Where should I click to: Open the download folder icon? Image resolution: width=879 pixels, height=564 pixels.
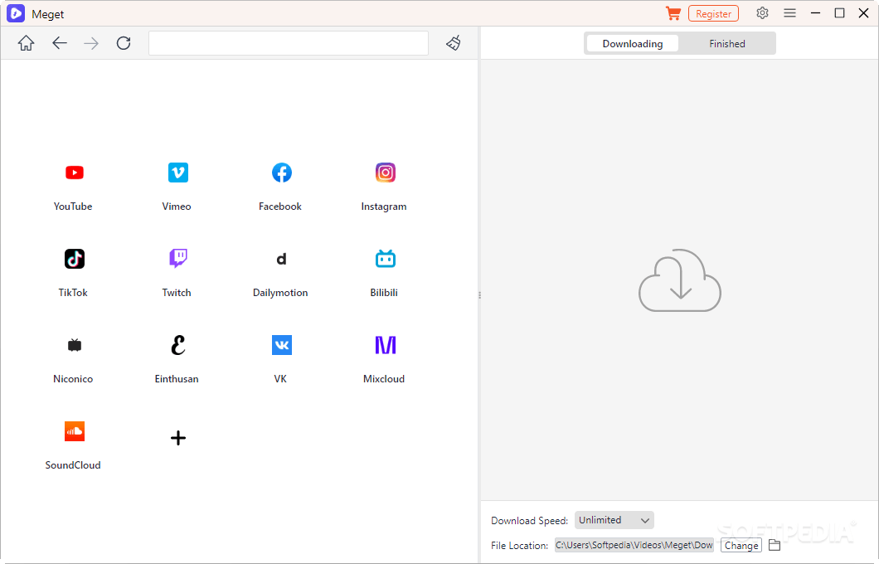[775, 545]
